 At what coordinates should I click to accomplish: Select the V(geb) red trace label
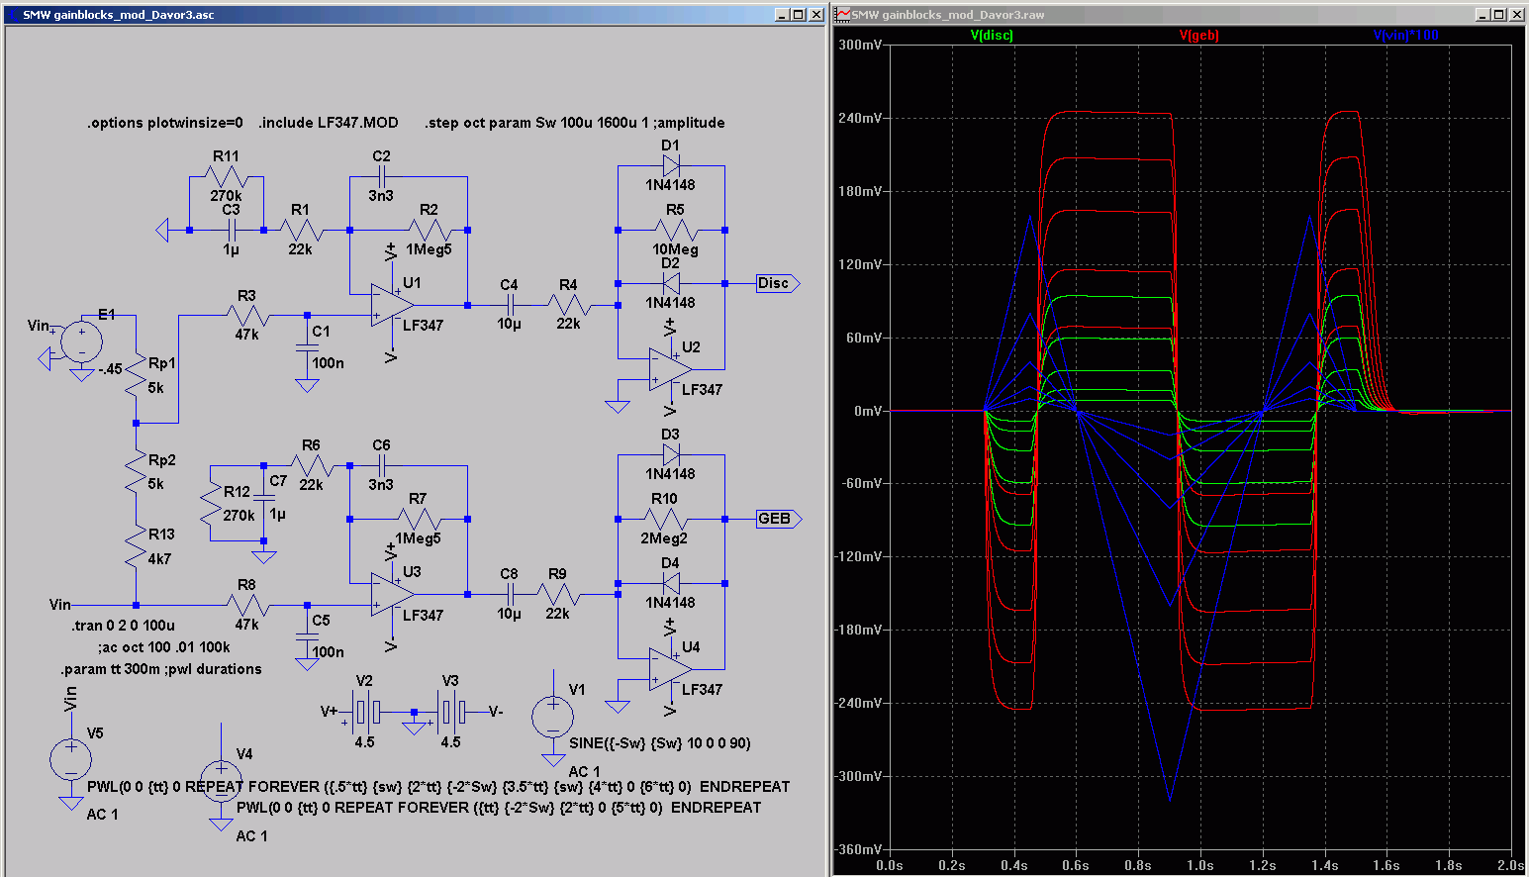(1198, 35)
